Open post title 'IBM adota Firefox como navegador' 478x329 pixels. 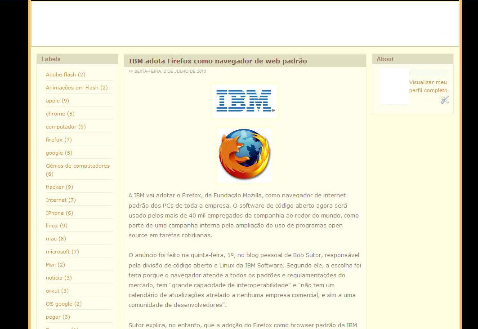click(x=218, y=61)
